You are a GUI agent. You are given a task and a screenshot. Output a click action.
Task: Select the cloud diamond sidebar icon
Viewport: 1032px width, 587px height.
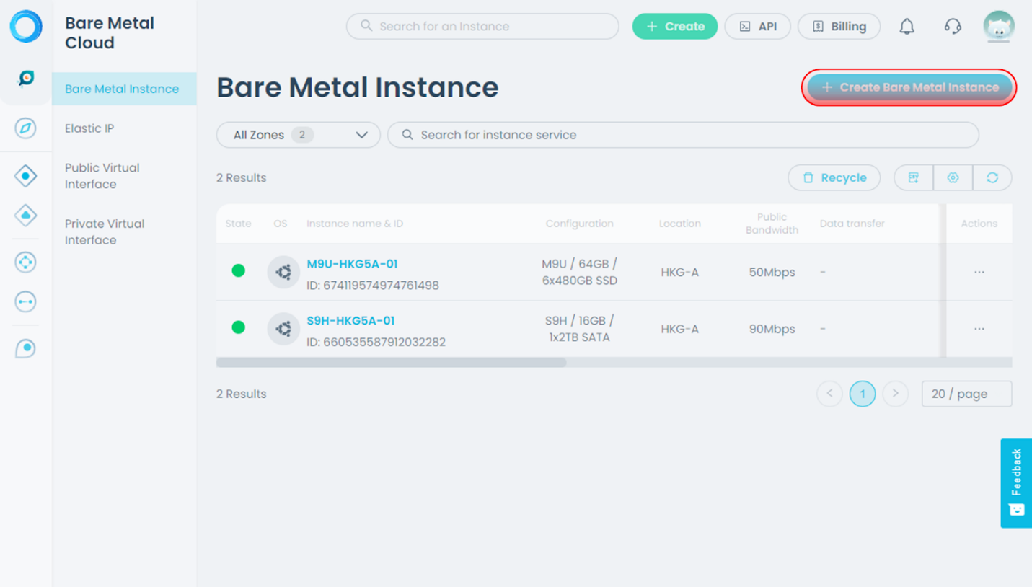point(25,215)
